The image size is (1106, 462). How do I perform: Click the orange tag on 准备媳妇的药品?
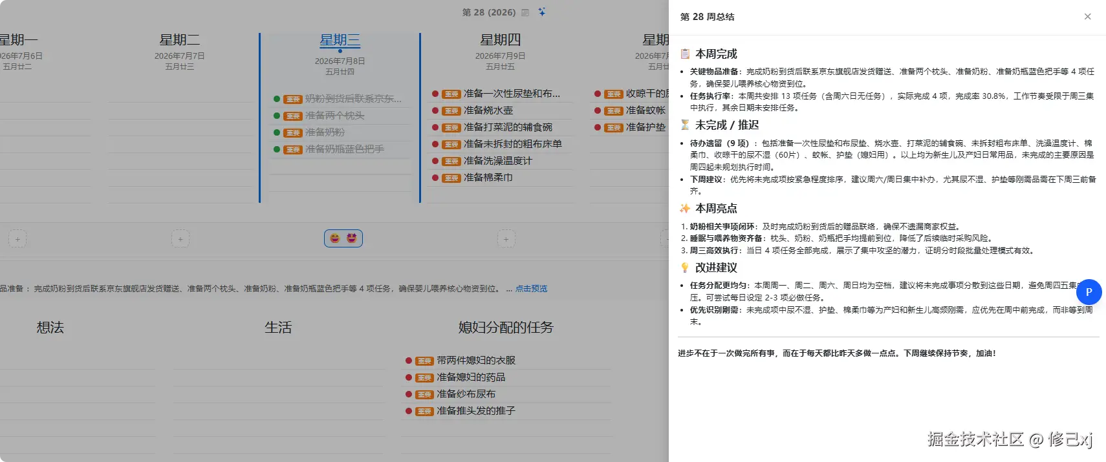click(x=424, y=378)
